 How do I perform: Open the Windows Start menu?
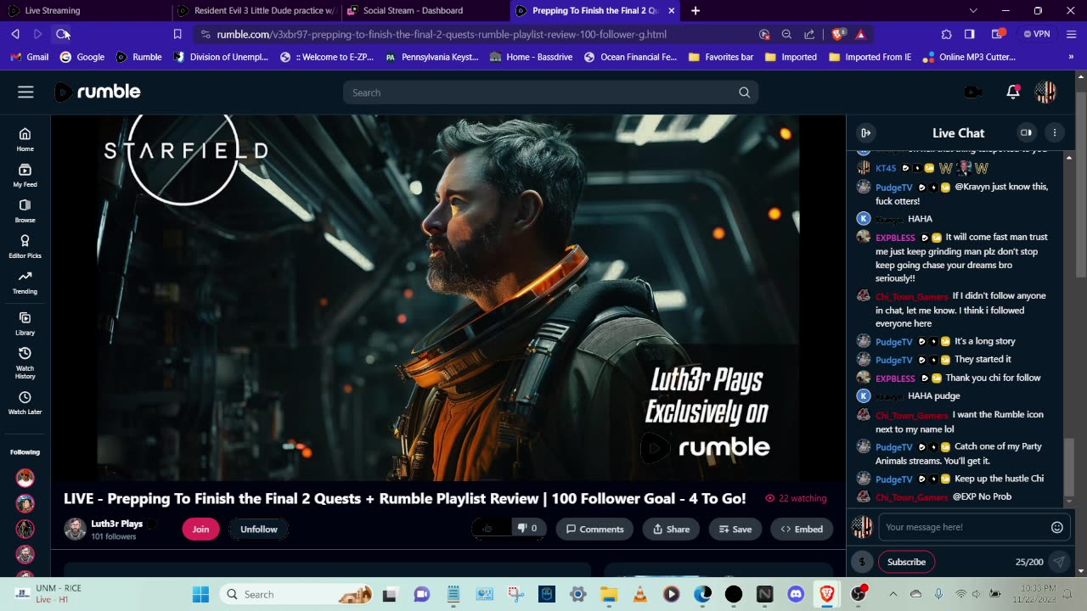click(200, 594)
